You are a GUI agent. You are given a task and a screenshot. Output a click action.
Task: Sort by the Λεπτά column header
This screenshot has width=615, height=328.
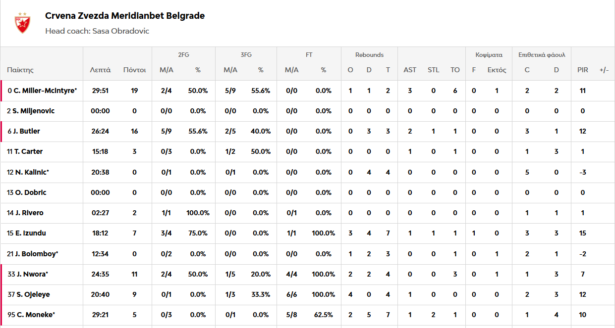click(x=100, y=70)
